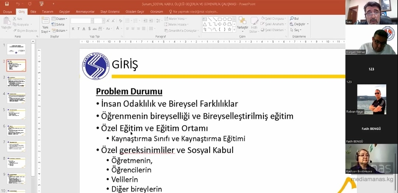Toggle text shadow S button
Viewport: 398px width, 193px height.
(89, 29)
